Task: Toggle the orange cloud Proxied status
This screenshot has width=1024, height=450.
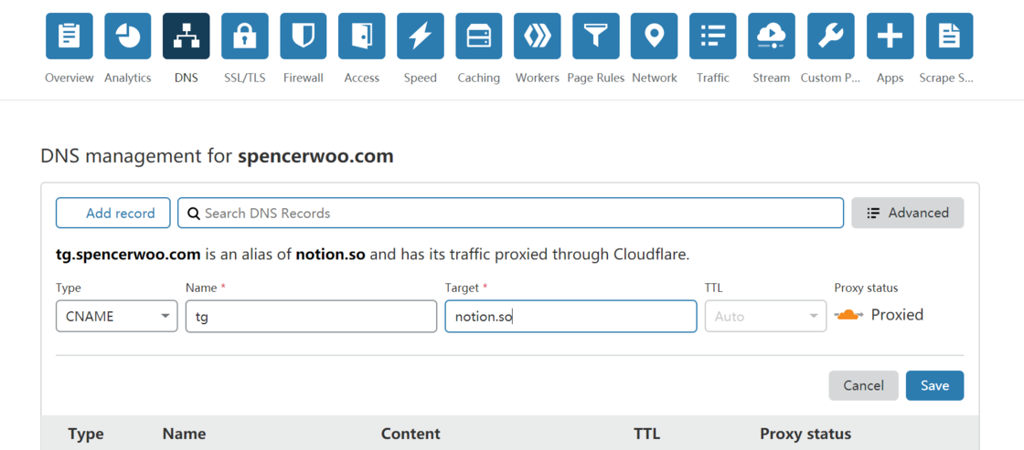Action: pos(849,316)
